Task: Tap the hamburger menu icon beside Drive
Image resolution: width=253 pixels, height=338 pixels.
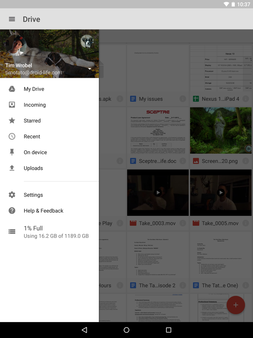Action: pyautogui.click(x=12, y=19)
